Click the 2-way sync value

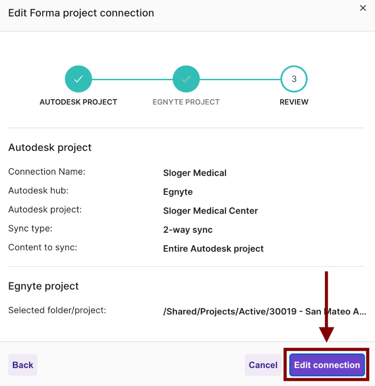coord(188,230)
